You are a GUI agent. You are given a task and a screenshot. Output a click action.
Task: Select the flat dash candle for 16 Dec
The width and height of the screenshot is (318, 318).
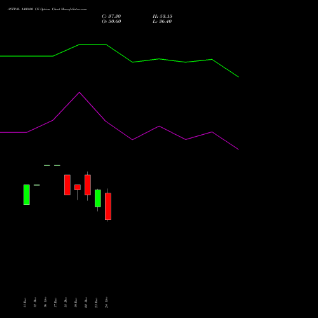pos(47,165)
